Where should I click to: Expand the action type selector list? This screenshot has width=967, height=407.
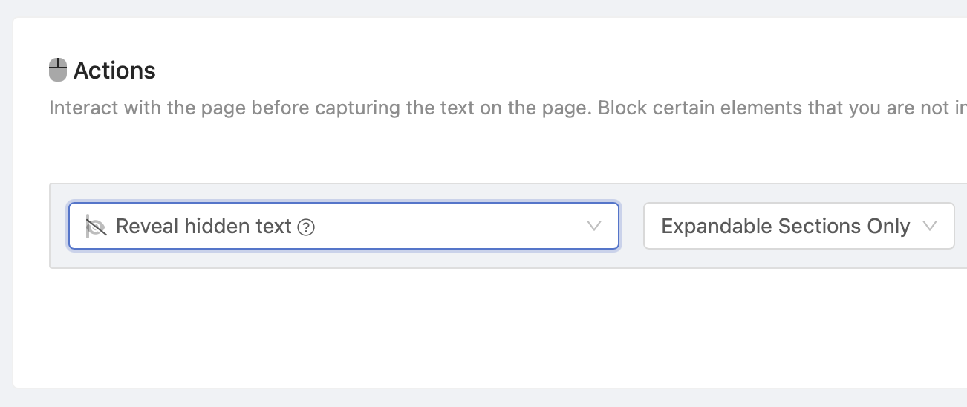click(344, 226)
